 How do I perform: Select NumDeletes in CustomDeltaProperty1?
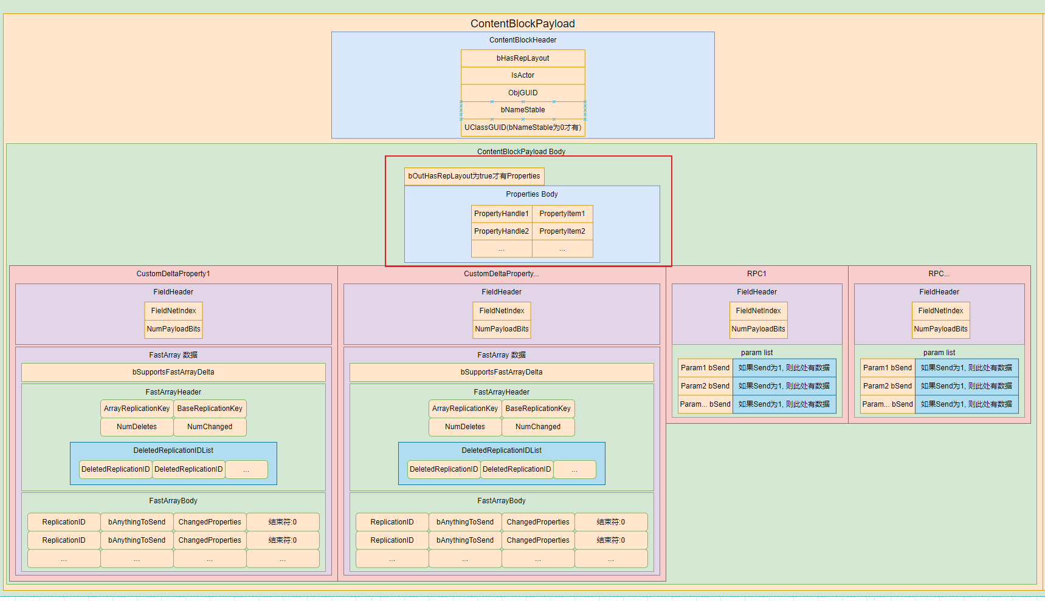coord(137,427)
